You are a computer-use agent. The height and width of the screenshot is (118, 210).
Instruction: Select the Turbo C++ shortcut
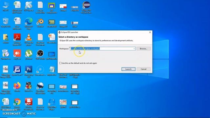click(29, 87)
